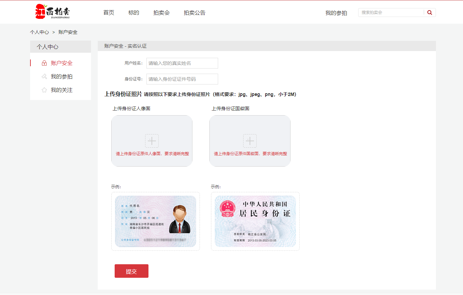Go to 标的 in top navigation
The image size is (463, 295).
134,13
